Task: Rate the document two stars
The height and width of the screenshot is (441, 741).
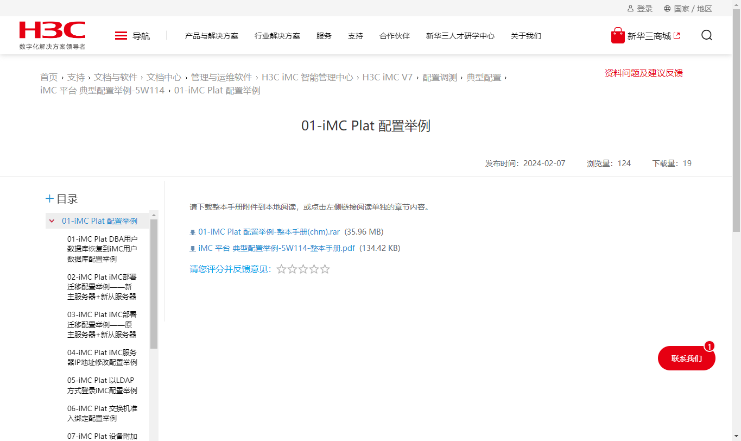Action: (x=292, y=269)
